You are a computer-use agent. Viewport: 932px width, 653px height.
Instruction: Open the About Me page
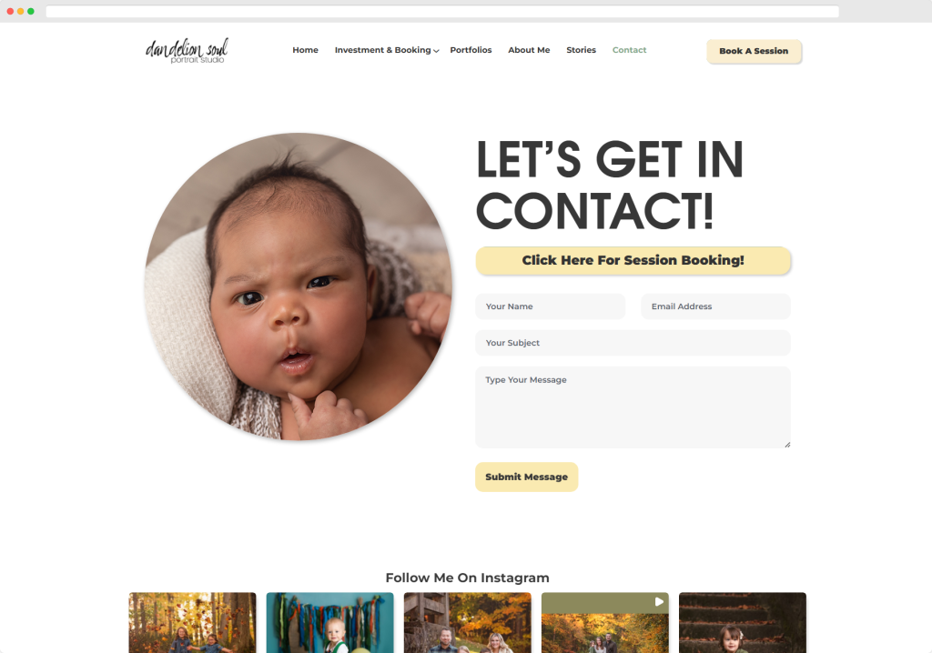tap(529, 50)
